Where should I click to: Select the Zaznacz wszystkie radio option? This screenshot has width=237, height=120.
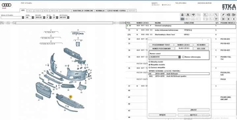150,68
